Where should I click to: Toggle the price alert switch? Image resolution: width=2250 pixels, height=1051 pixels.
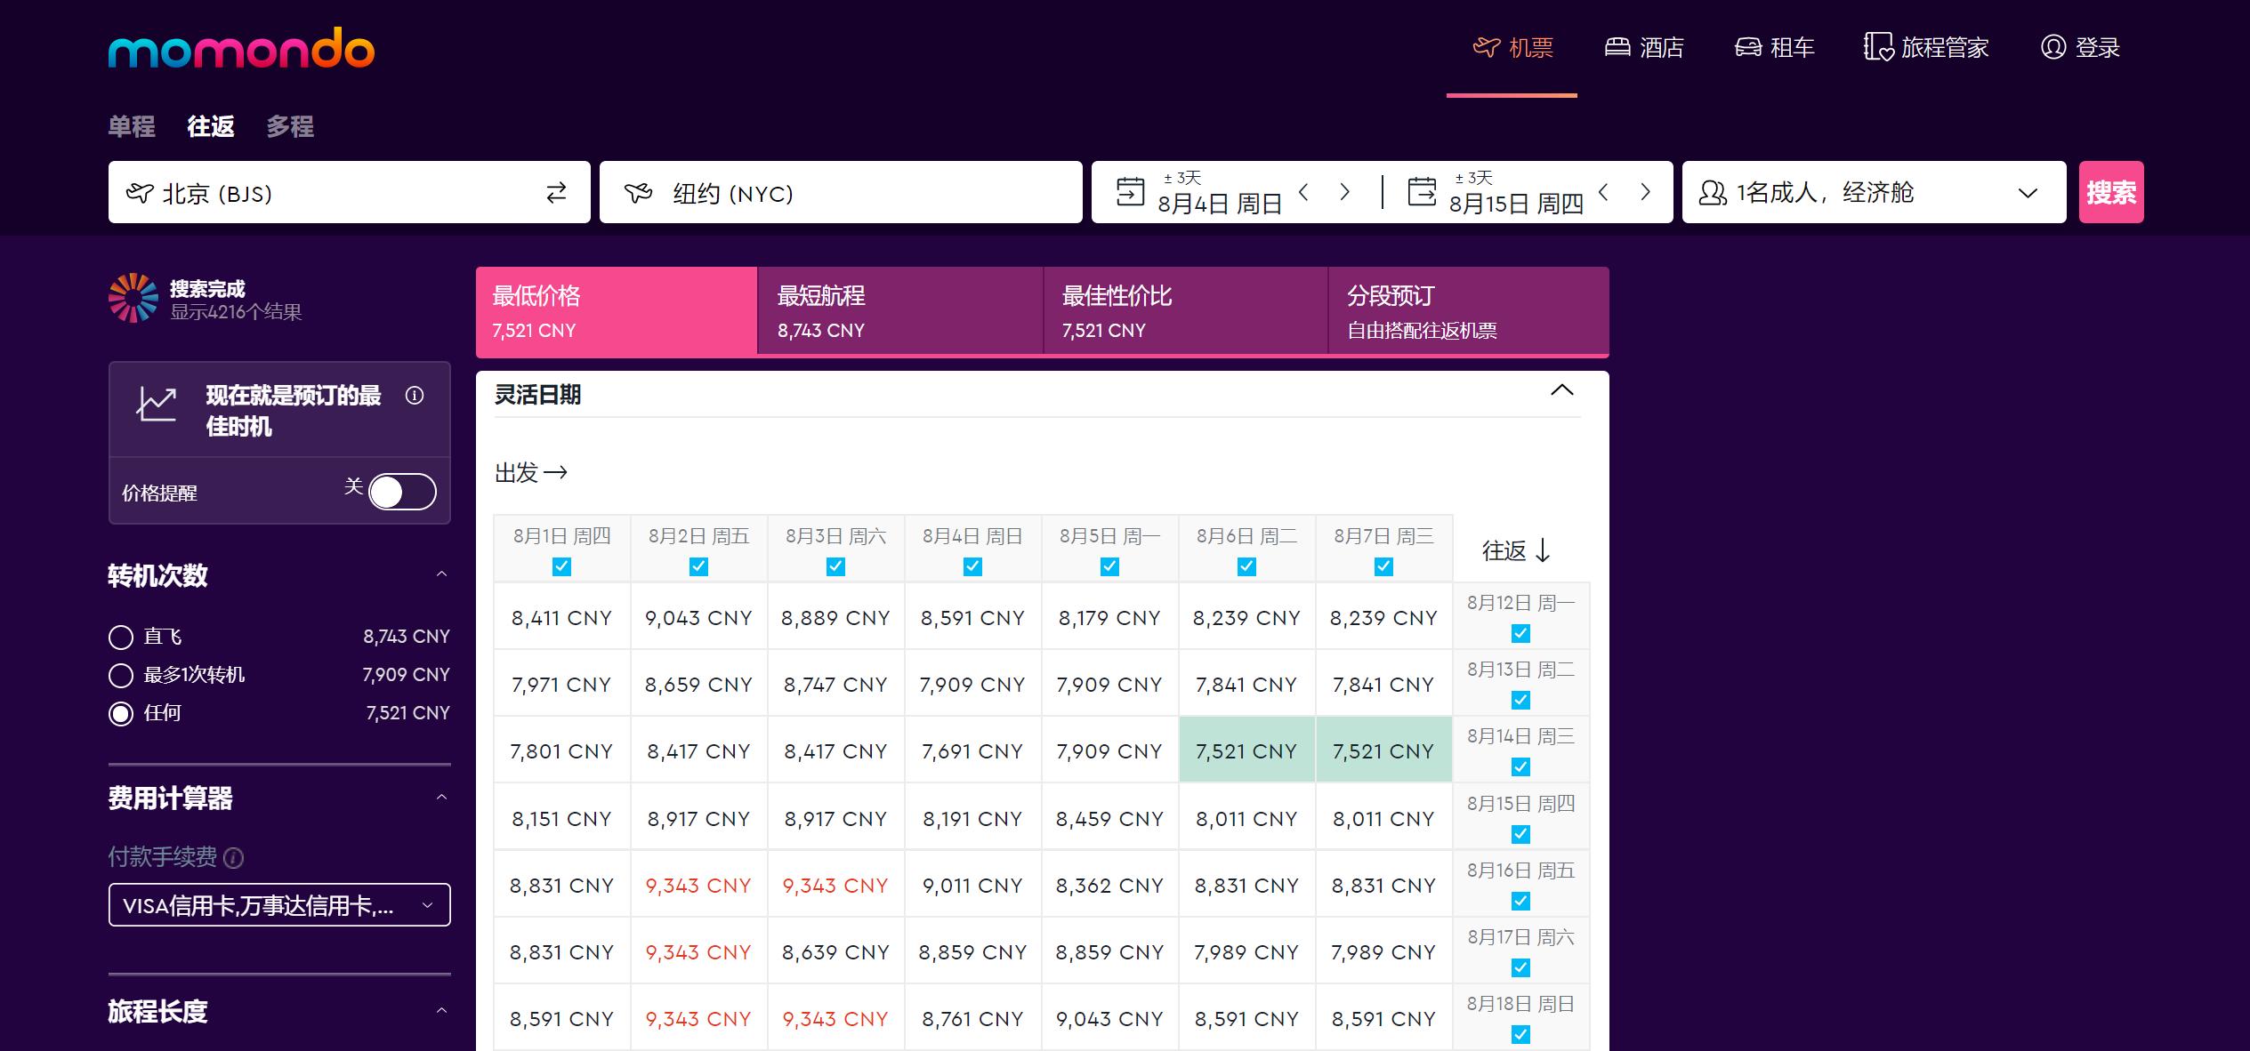pos(402,492)
